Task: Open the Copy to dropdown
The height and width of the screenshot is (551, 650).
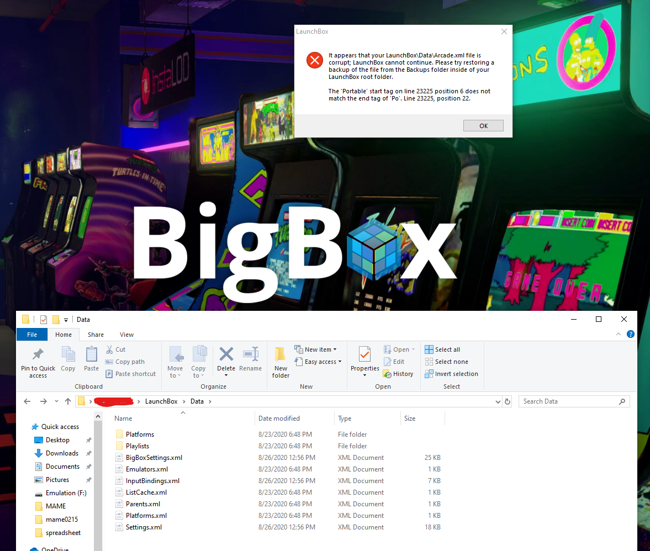Action: pos(199,363)
